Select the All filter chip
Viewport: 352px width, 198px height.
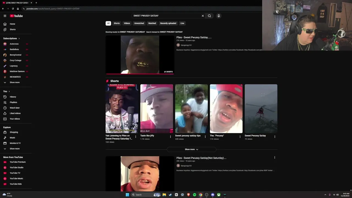[108, 23]
